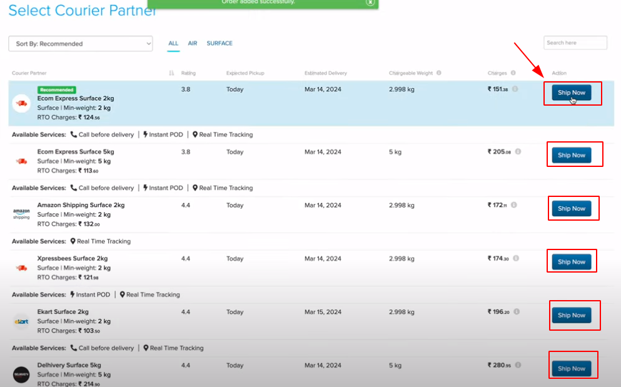Image resolution: width=621 pixels, height=387 pixels.
Task: Close the order added success notification
Action: tap(370, 3)
